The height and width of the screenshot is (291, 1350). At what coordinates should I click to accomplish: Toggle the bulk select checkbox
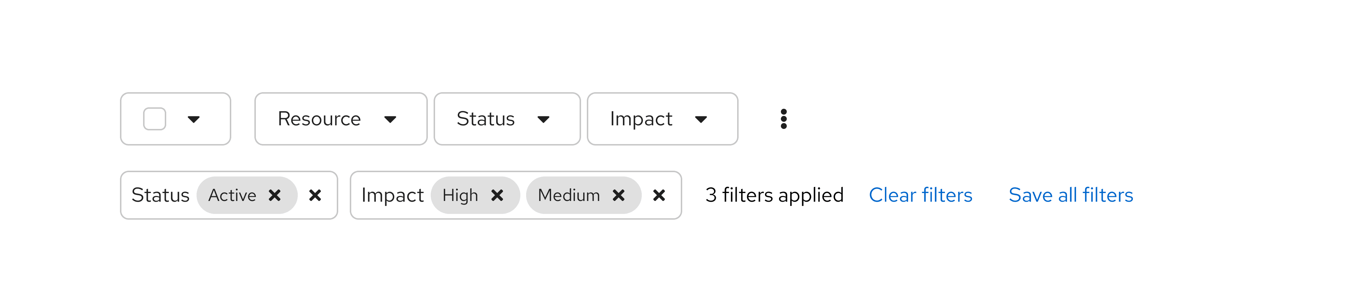tap(155, 119)
